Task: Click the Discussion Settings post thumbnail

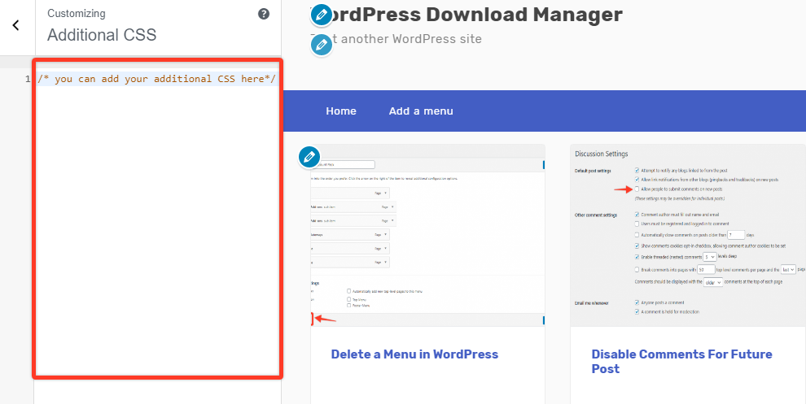Action: 688,235
